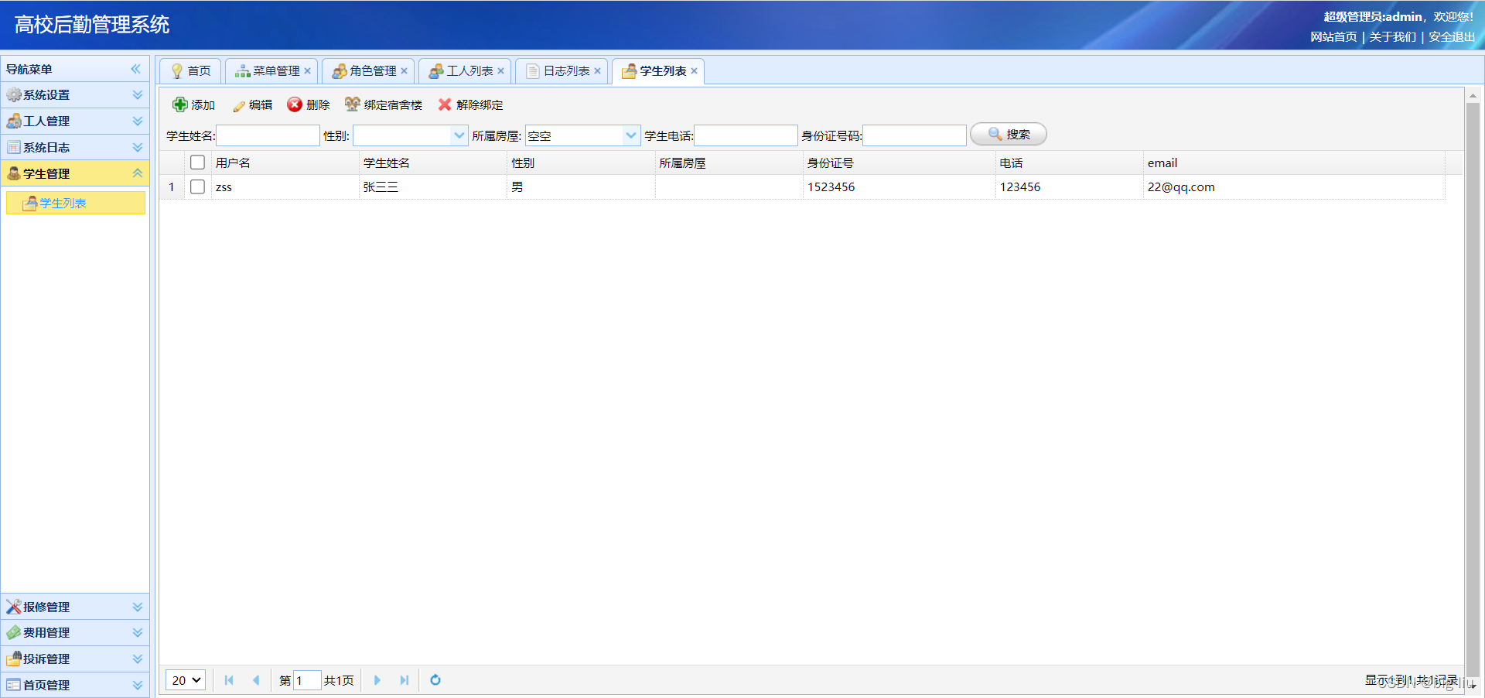Screen dimensions: 1485x698
Task: Click the 学生姓名 input field
Action: point(268,135)
